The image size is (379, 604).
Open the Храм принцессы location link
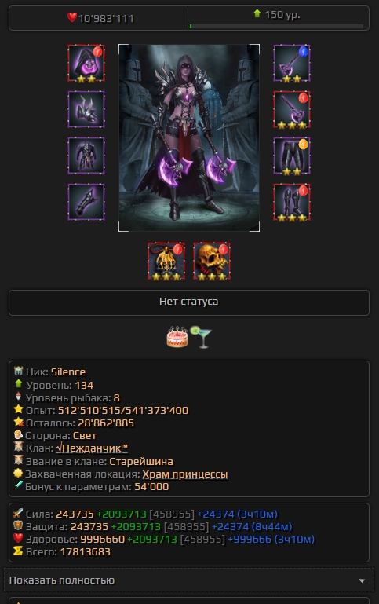(x=185, y=474)
